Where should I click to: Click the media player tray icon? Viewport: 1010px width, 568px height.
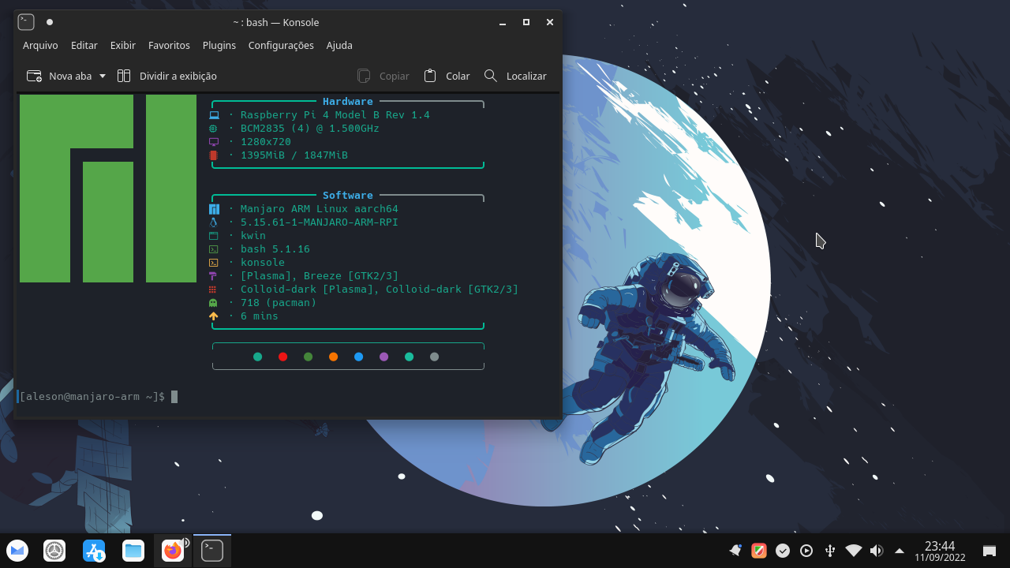click(806, 551)
